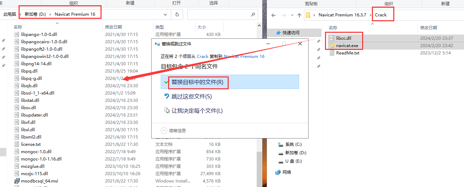Select navicat.exe in Crack folder
Viewport: 464px width, 187px height.
(x=347, y=46)
